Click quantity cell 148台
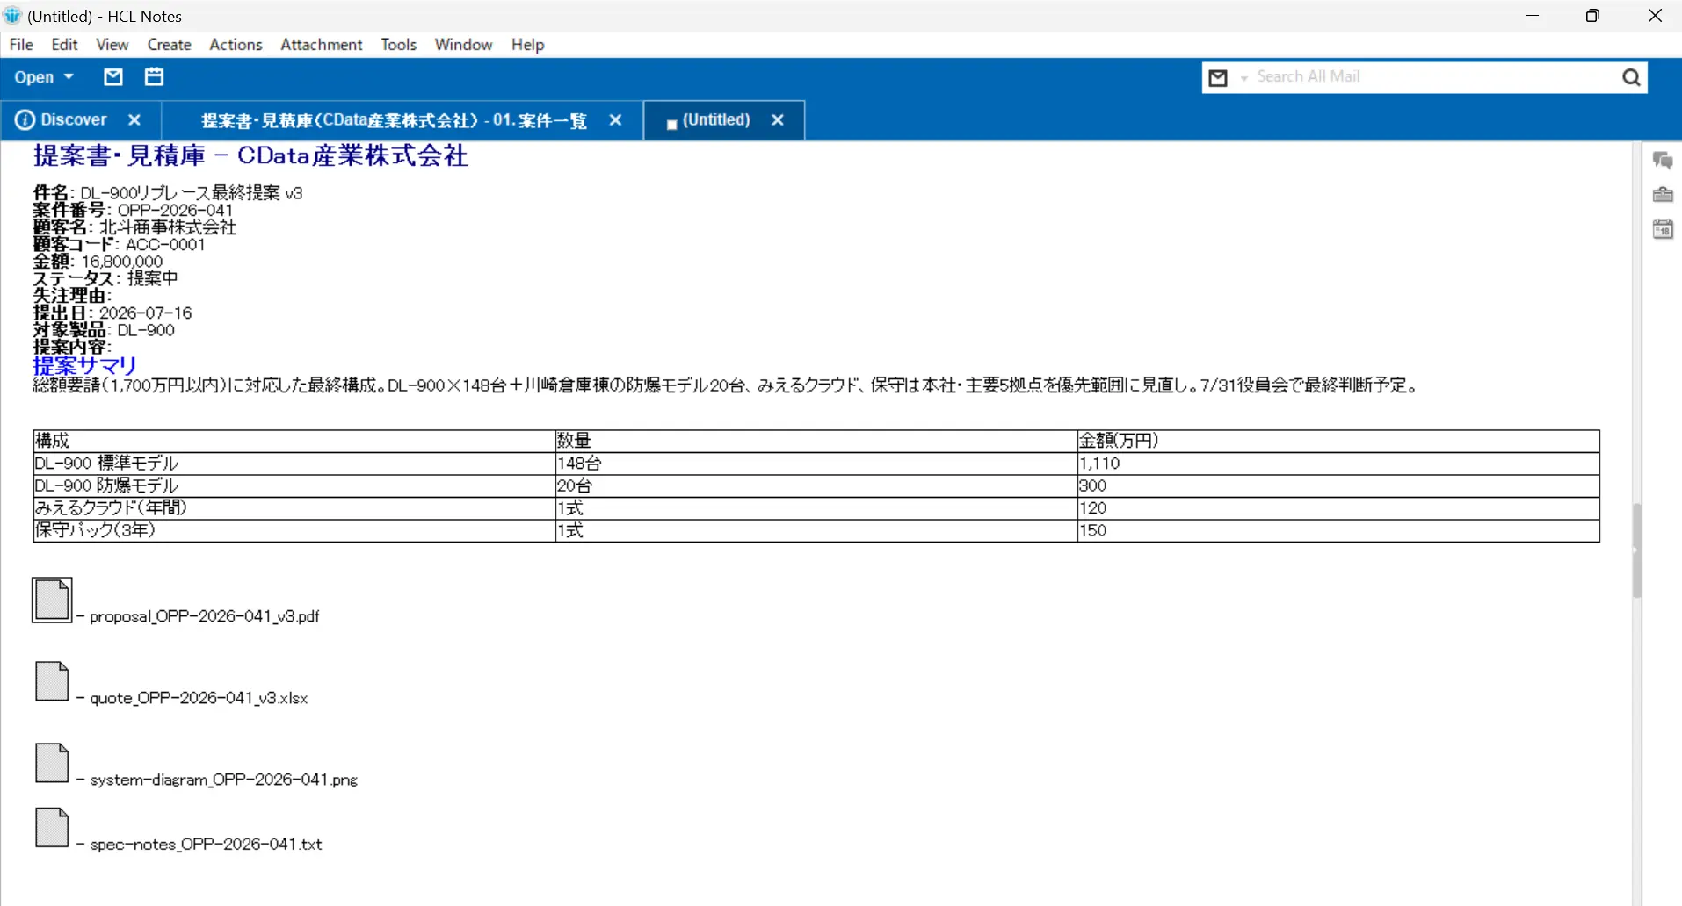This screenshot has width=1682, height=906. 816,464
